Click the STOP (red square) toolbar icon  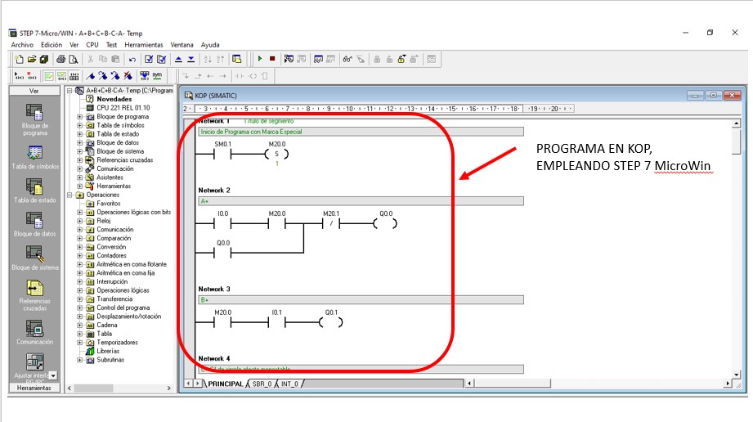coord(271,59)
